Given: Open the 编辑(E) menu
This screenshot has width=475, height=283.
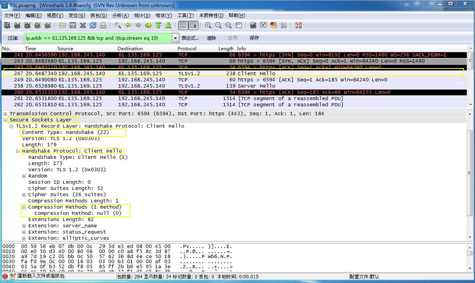Looking at the screenshot, I should (x=33, y=16).
